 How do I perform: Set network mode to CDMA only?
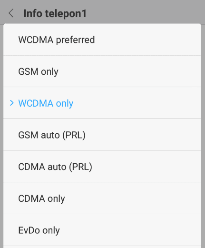[x=102, y=198]
